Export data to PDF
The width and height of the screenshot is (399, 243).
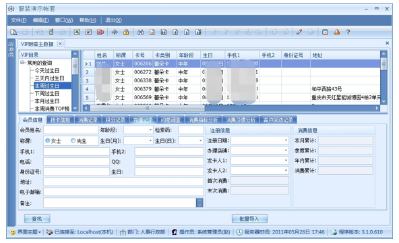point(100,32)
